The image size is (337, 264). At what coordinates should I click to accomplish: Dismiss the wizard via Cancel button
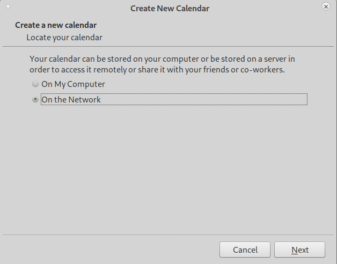pyautogui.click(x=245, y=250)
